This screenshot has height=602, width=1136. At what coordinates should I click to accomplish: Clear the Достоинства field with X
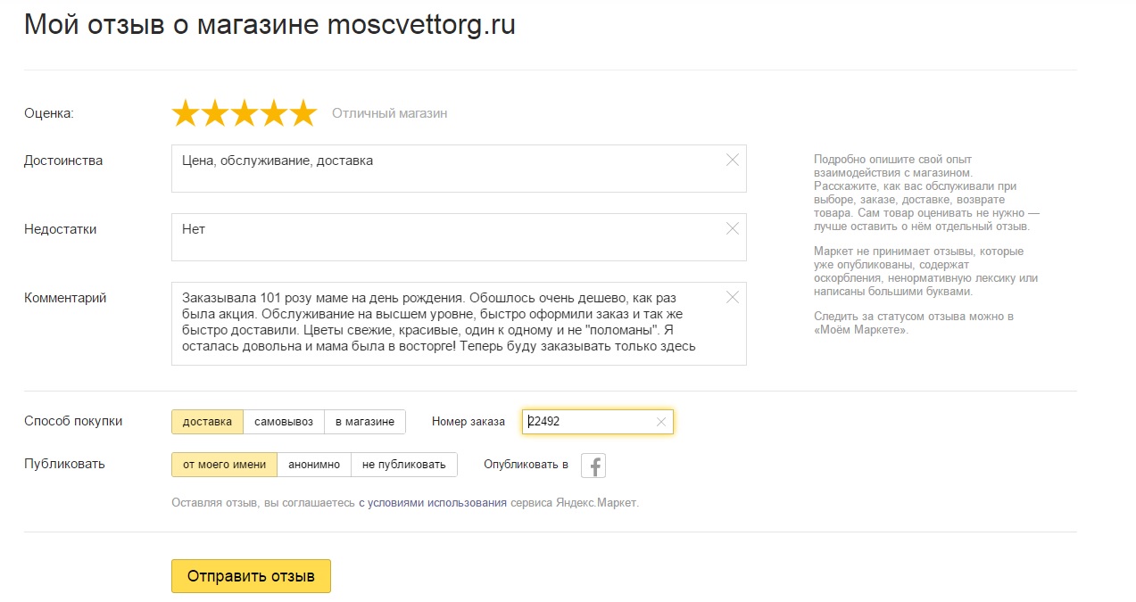[x=733, y=161]
